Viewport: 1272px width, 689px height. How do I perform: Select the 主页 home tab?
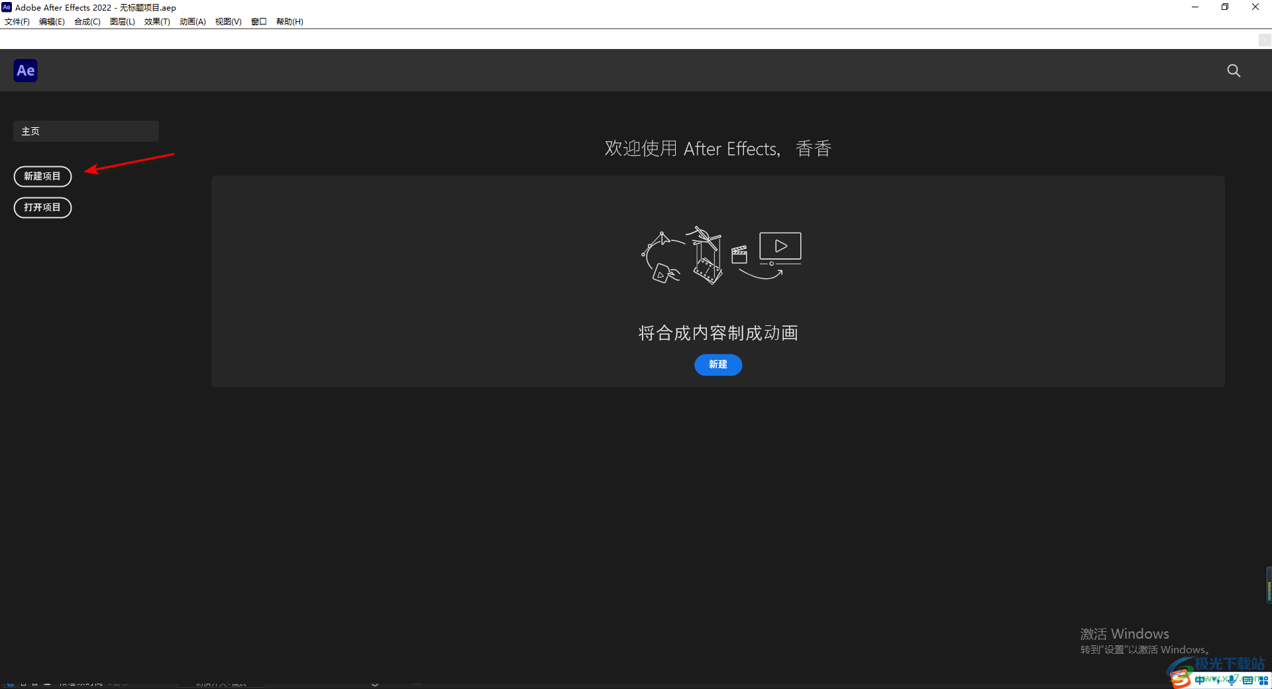86,131
